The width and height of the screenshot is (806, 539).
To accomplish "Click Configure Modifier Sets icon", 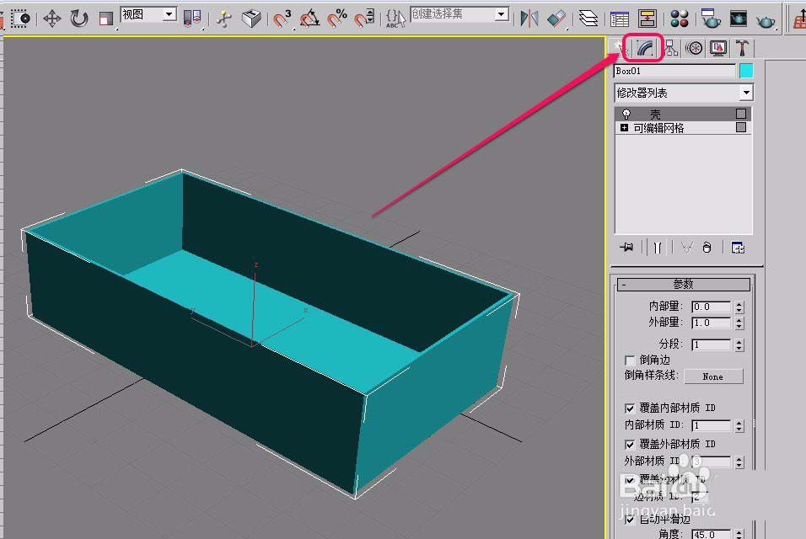I will coord(738,248).
